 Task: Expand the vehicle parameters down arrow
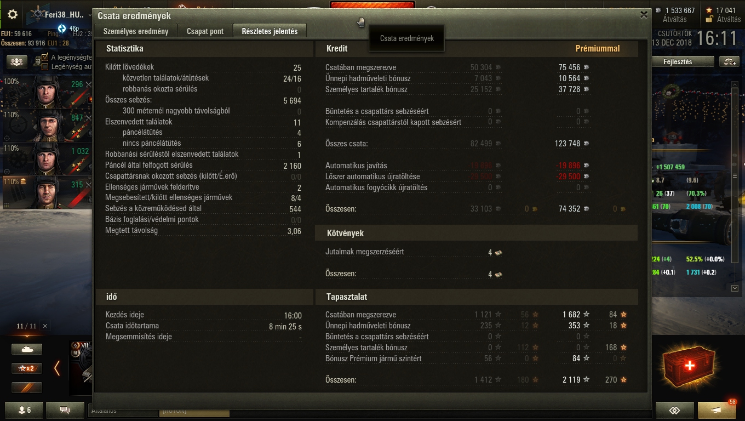(735, 288)
